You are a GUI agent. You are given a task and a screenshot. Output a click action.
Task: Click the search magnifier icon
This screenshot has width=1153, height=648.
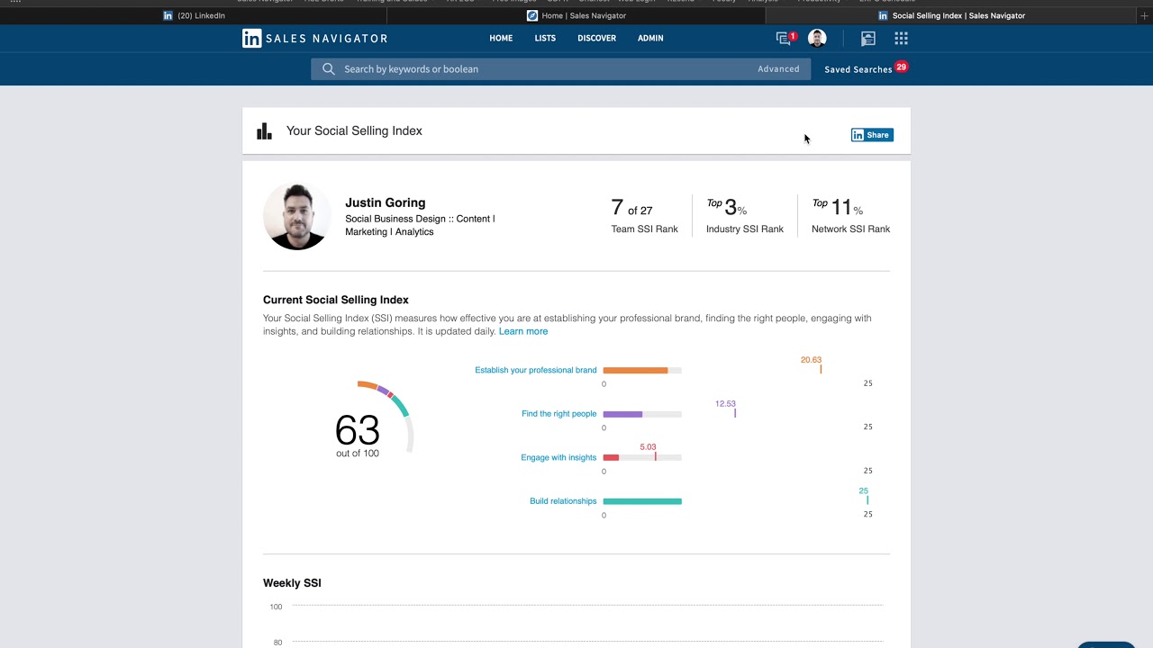329,68
